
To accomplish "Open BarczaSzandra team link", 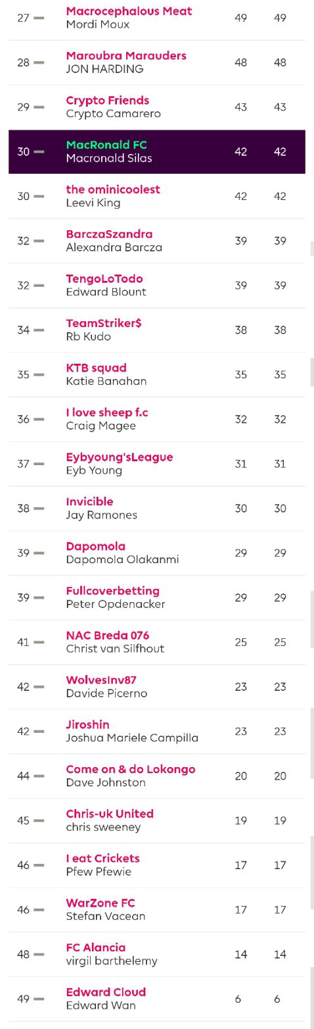I will click(x=109, y=234).
